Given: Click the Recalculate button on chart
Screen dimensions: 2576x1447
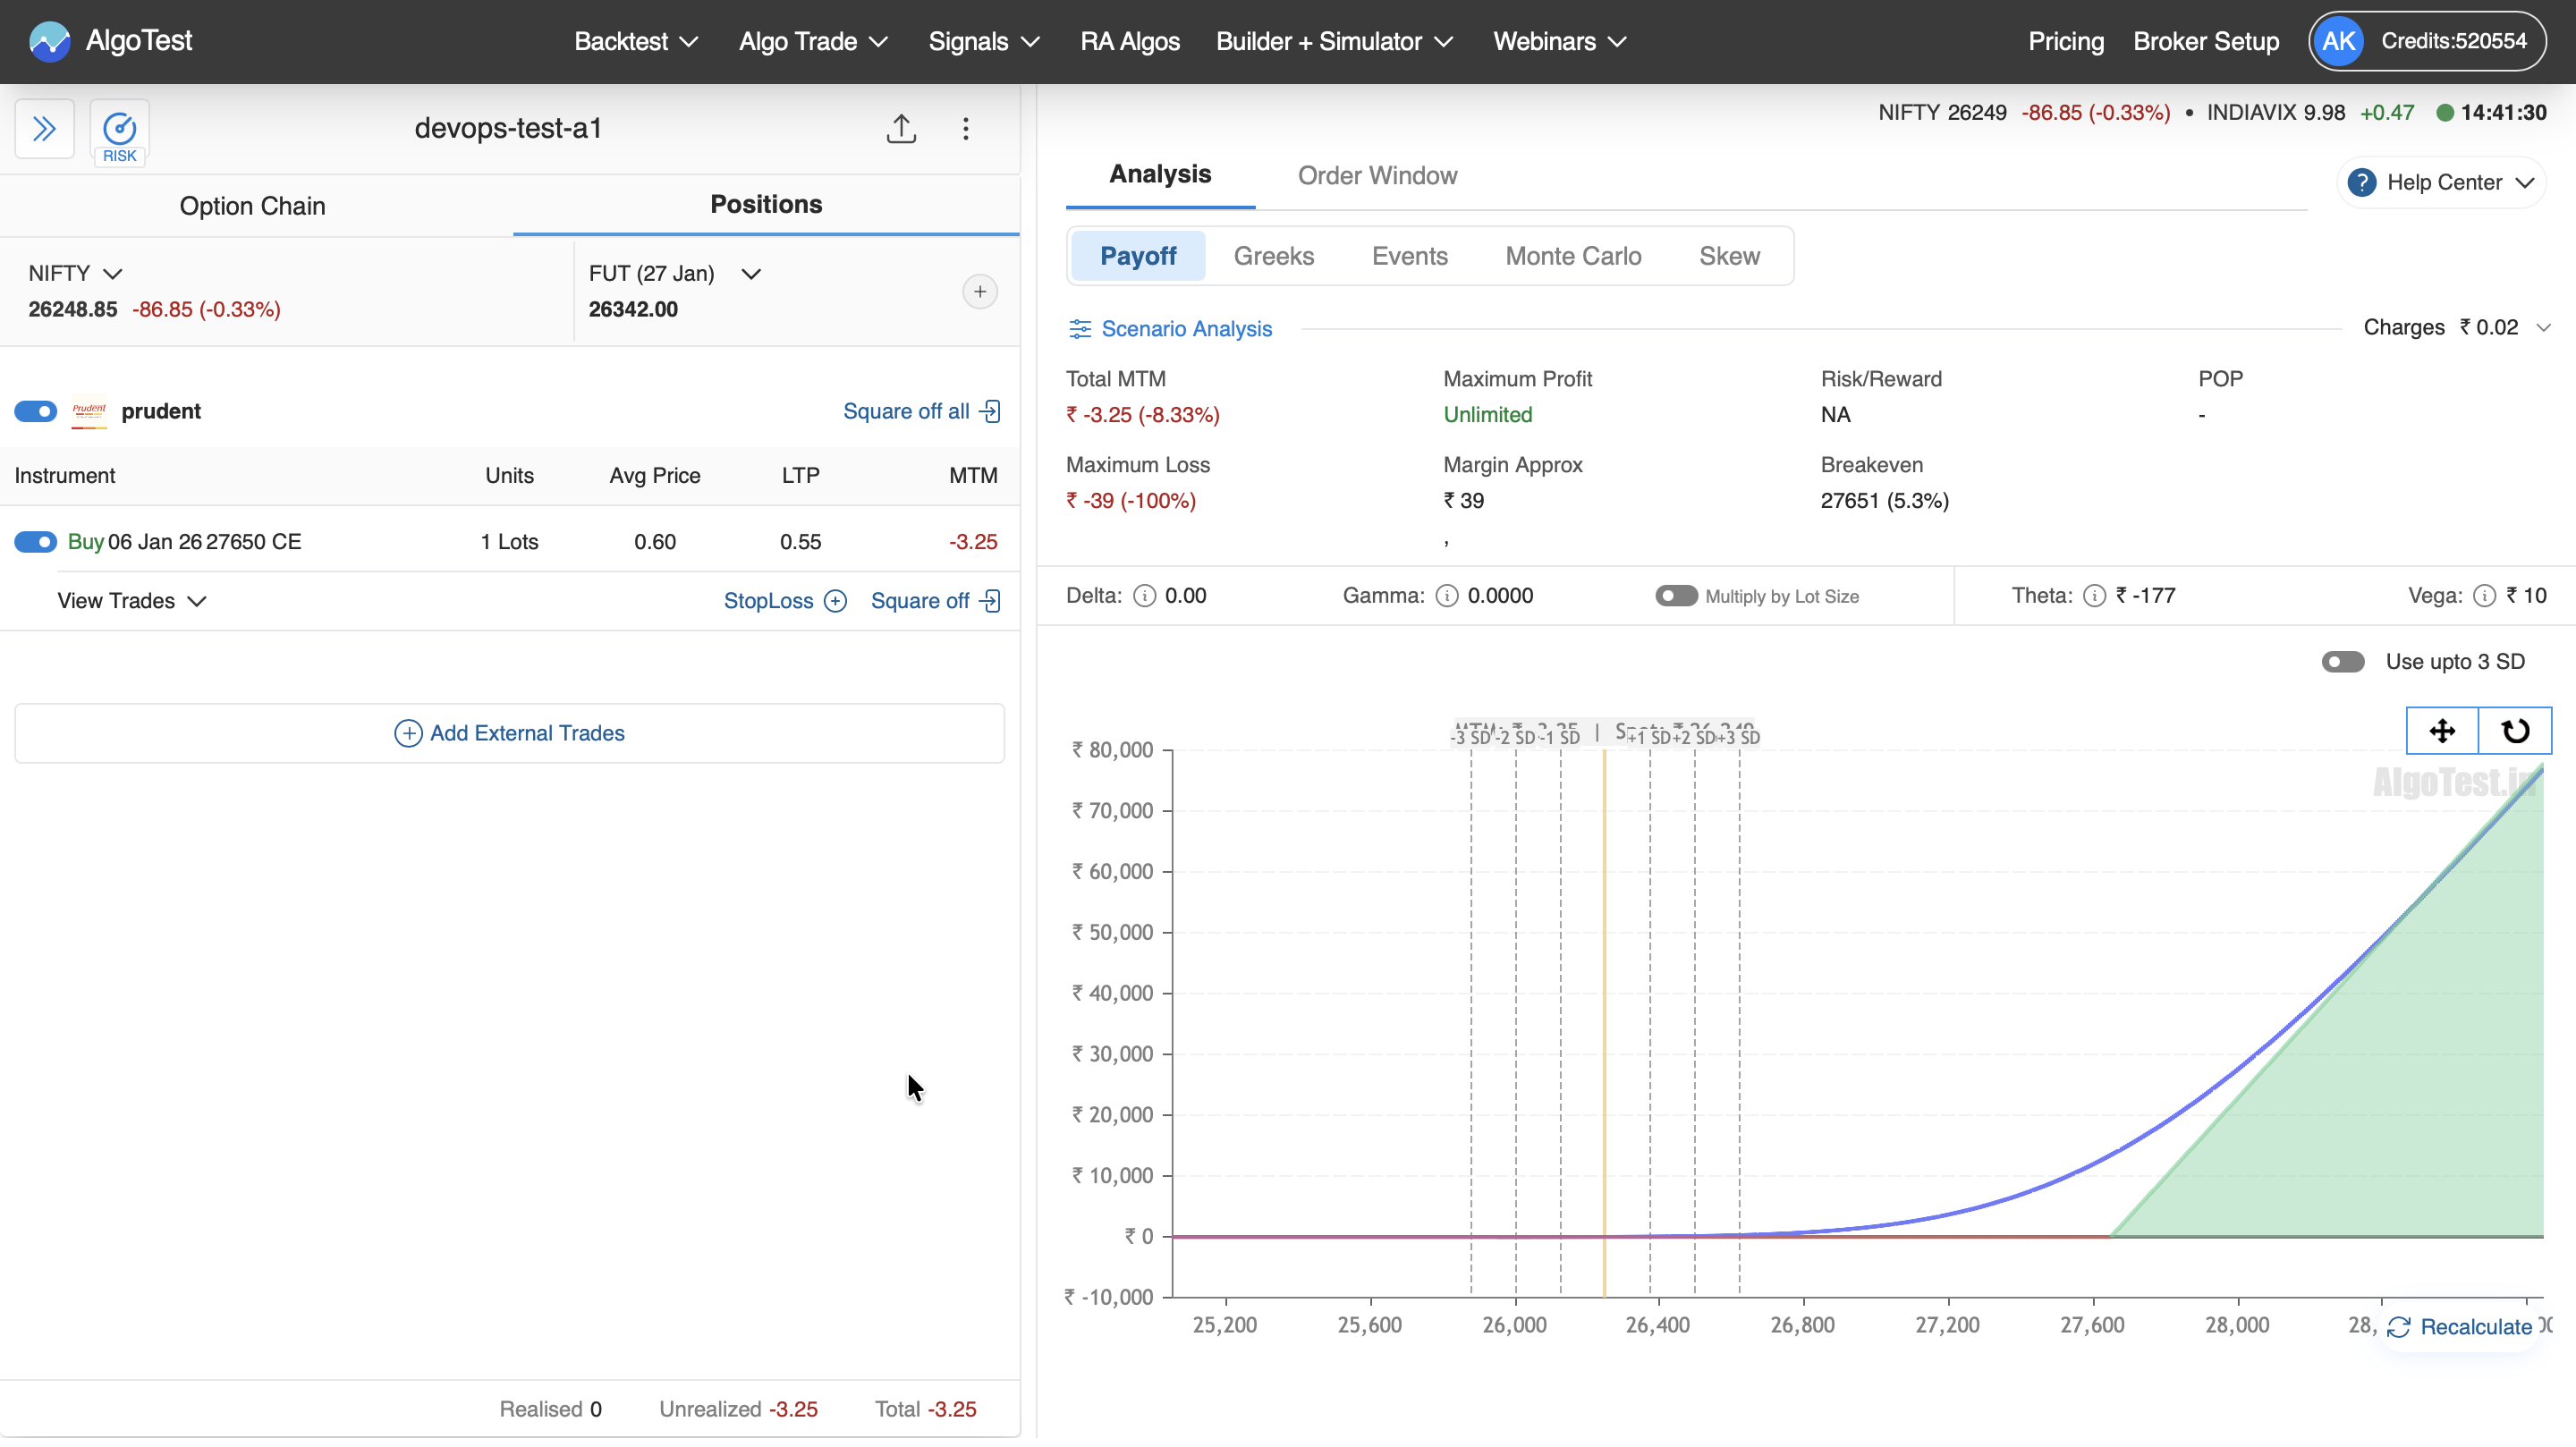Looking at the screenshot, I should pyautogui.click(x=2460, y=1328).
